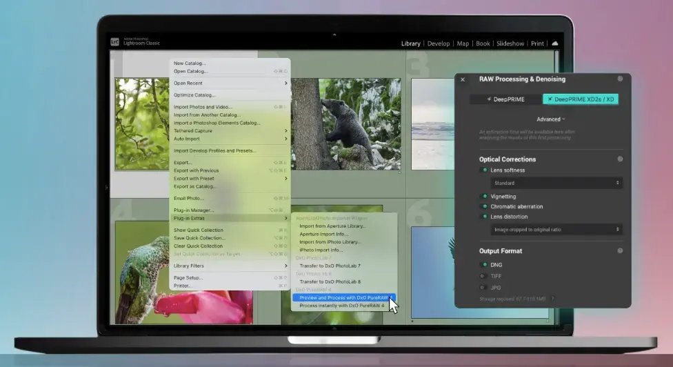The image size is (673, 367).
Task: Expand the Tethered Capture submenu
Action: coord(230,130)
